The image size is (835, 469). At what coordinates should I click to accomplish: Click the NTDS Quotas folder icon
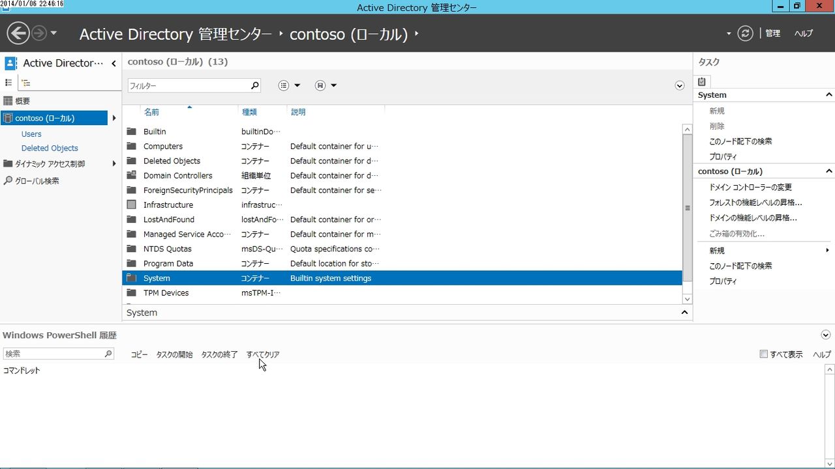pos(131,249)
